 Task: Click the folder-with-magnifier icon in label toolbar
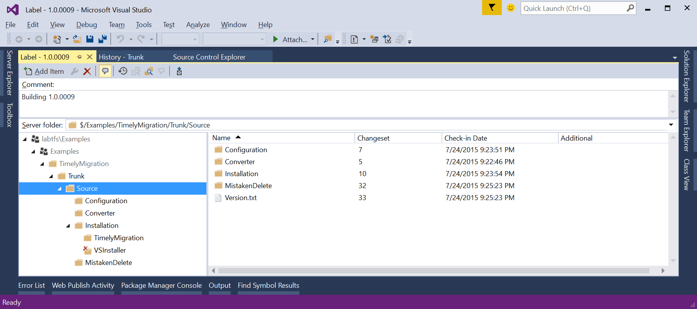pos(149,71)
